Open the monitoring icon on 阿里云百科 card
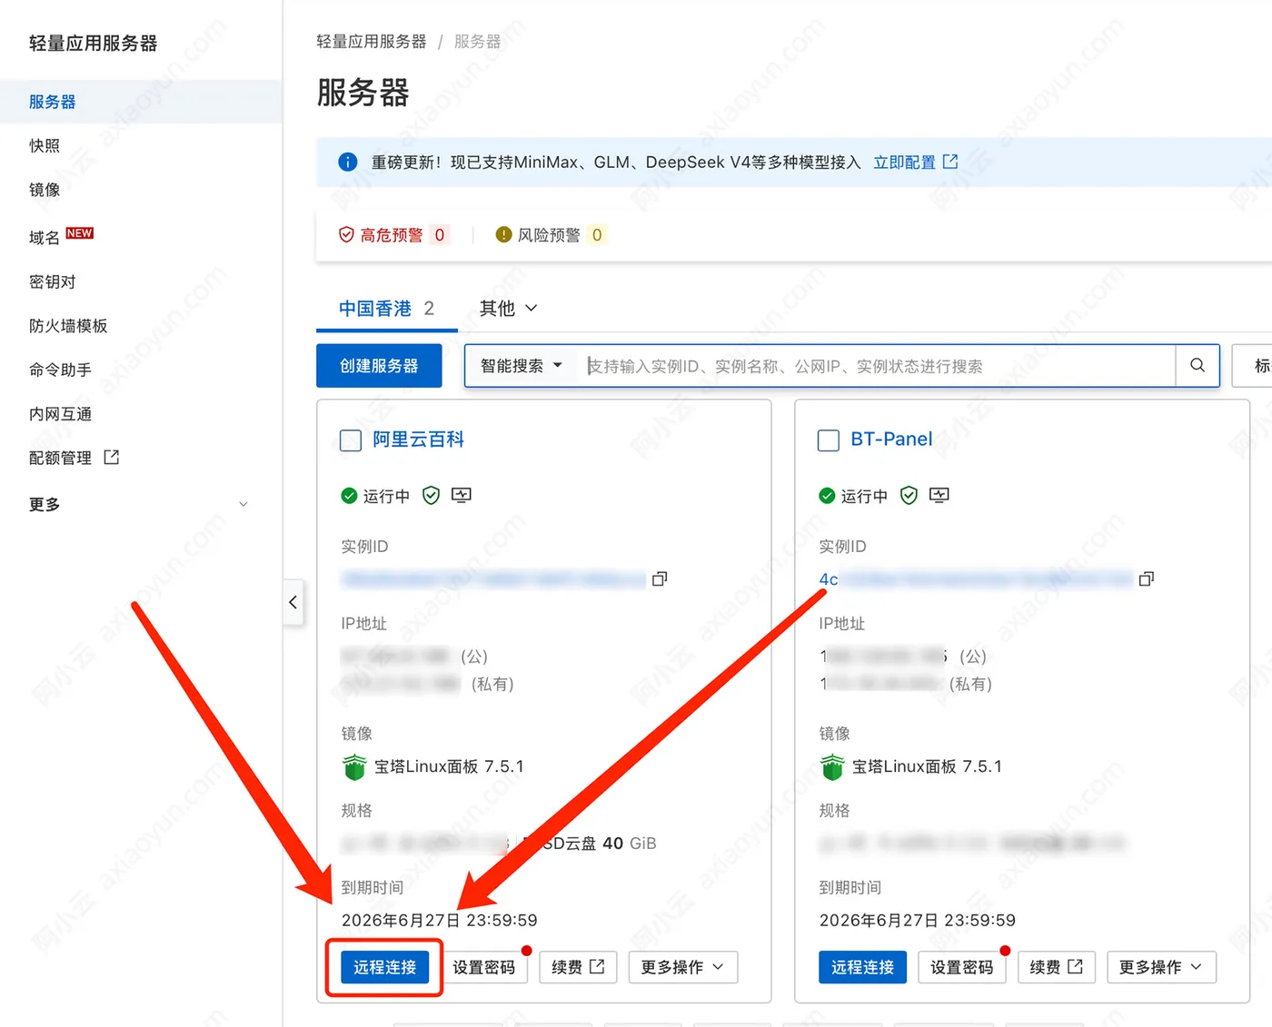This screenshot has height=1027, width=1272. (462, 495)
